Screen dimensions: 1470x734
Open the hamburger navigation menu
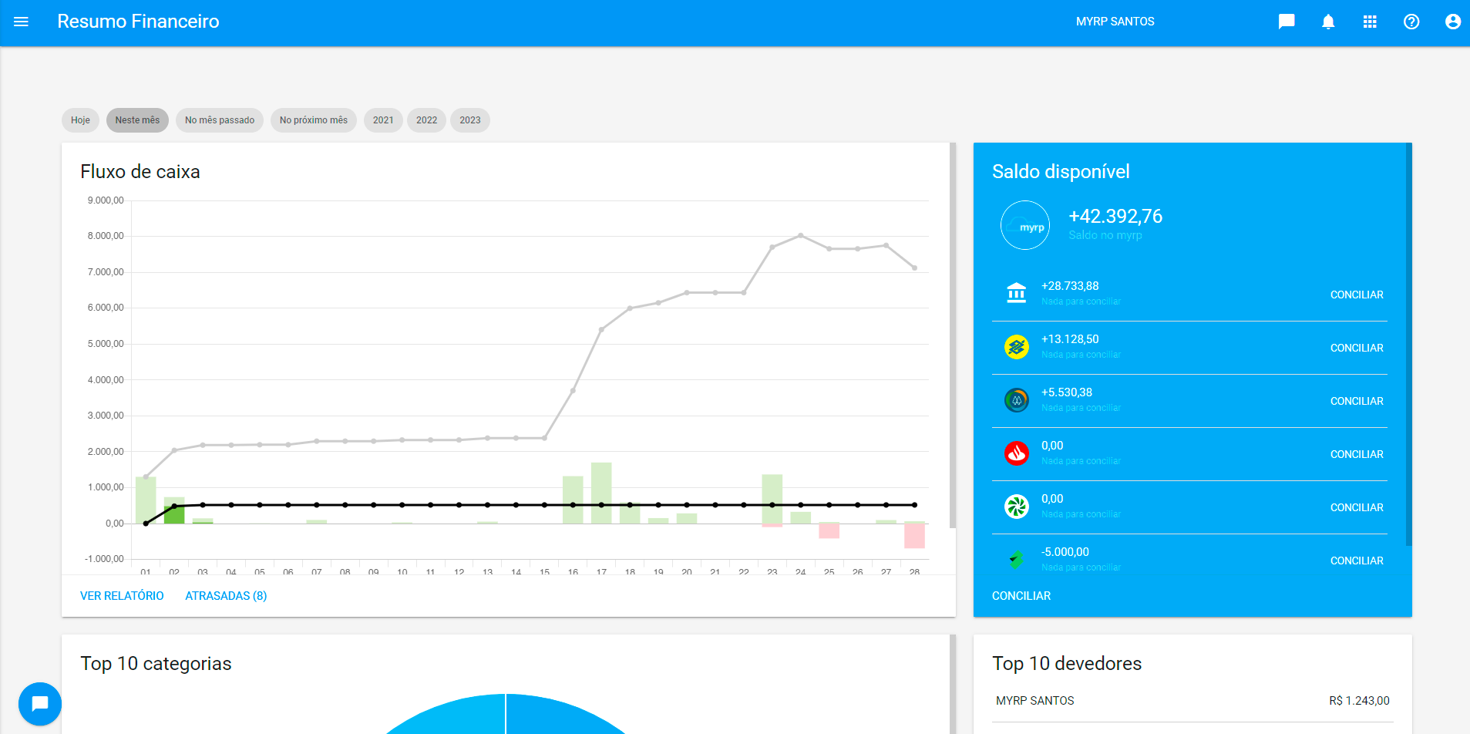coord(21,22)
